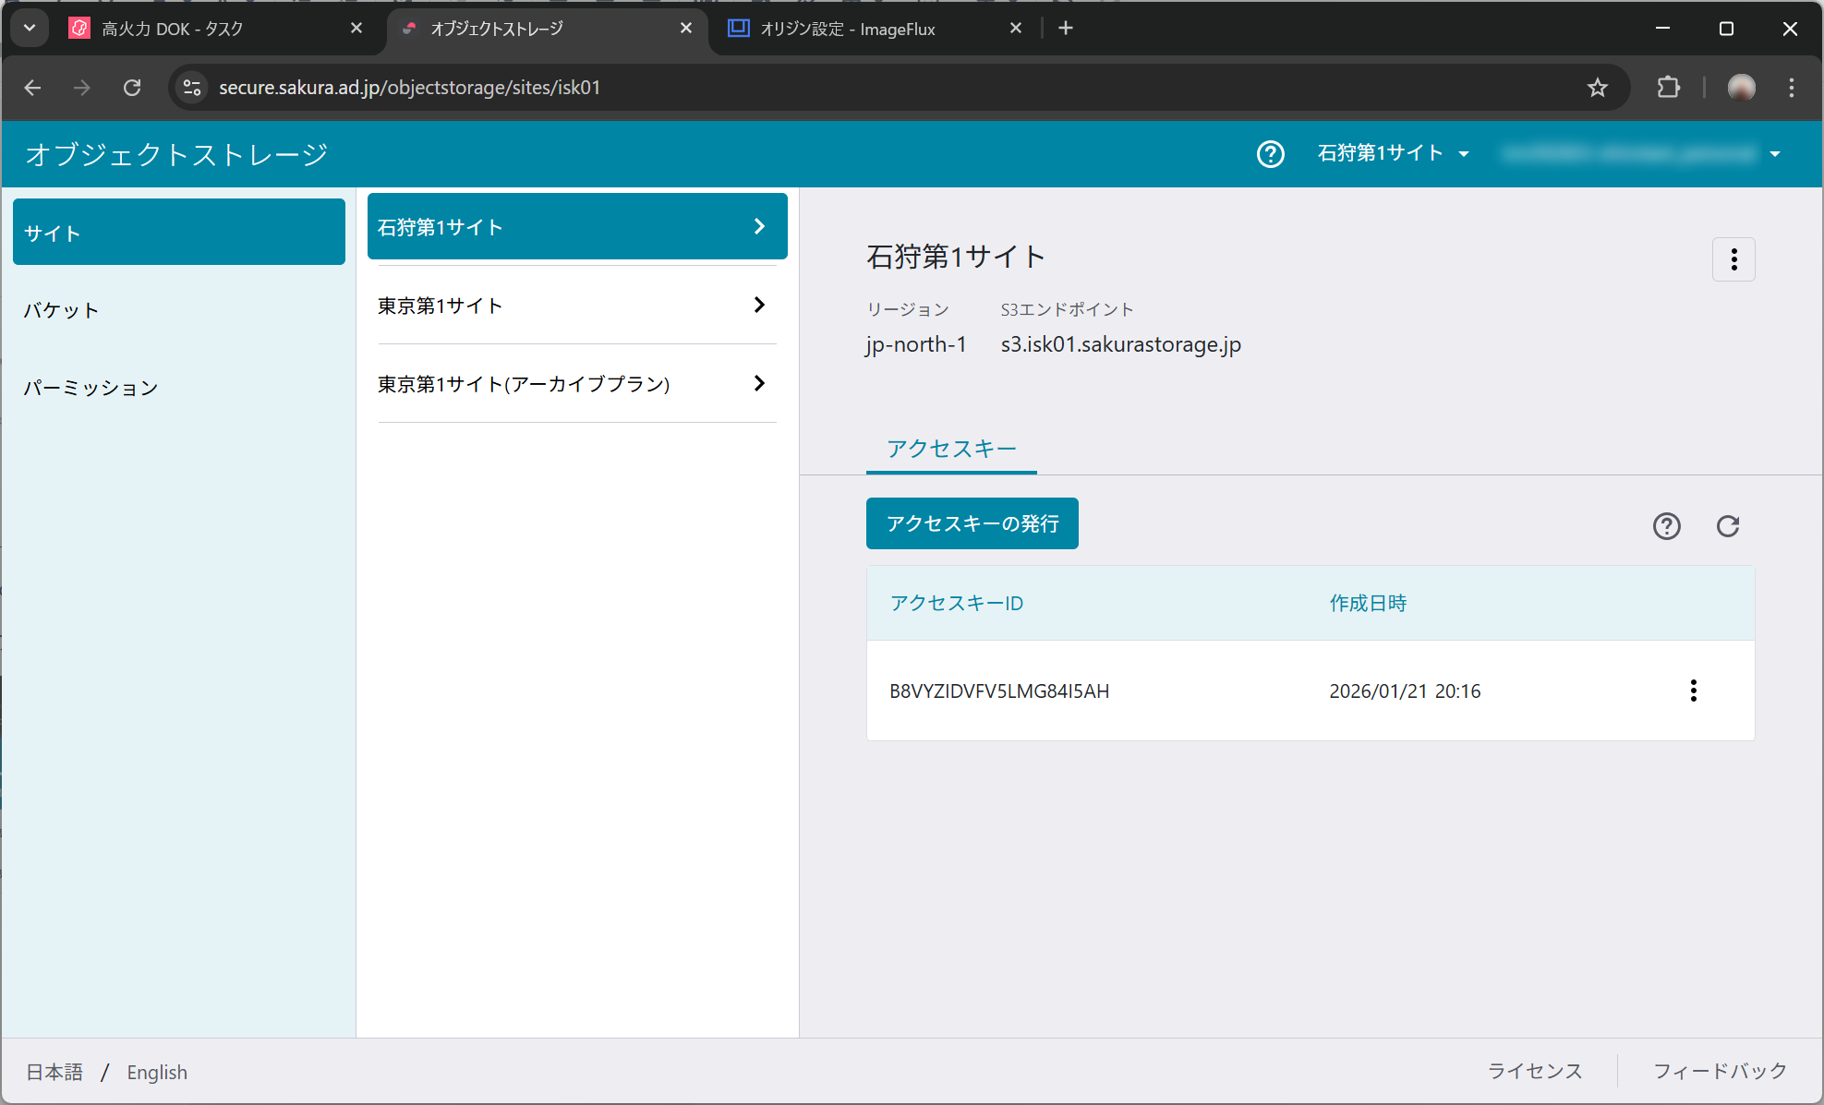This screenshot has height=1105, width=1824.
Task: Refresh the access key list
Action: click(1727, 526)
